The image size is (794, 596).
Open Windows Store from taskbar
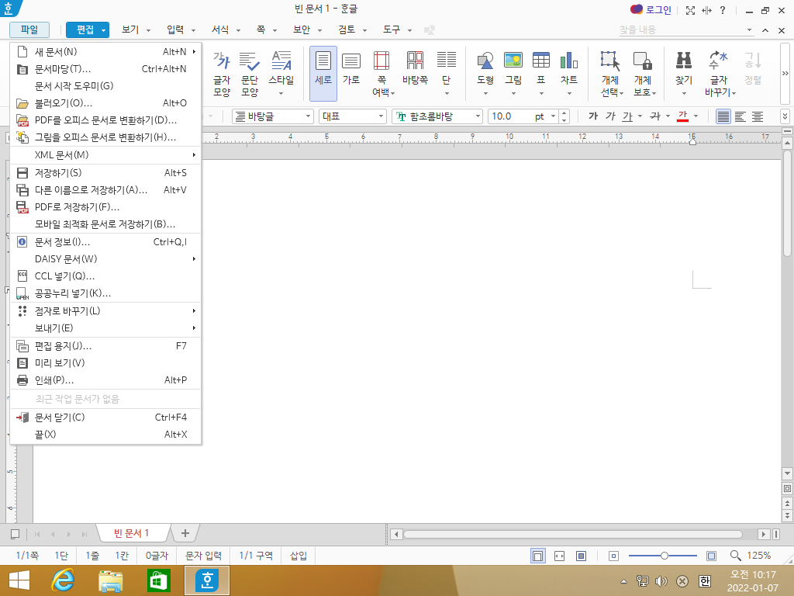[158, 580]
